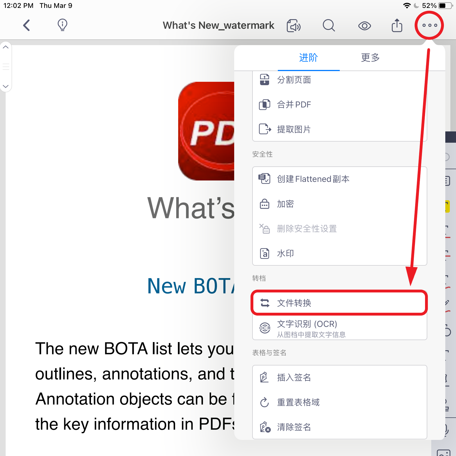Tap the read-aloud speaker icon
The width and height of the screenshot is (456, 456).
click(x=294, y=26)
